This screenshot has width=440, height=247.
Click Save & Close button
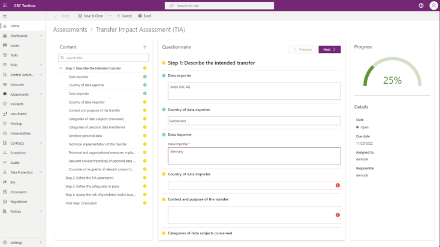[90, 16]
